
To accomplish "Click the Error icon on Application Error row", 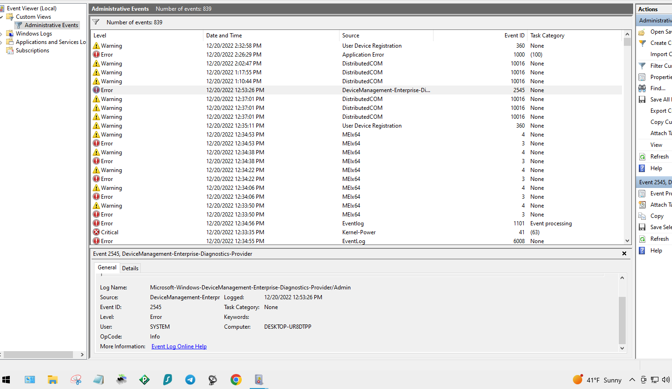I will click(x=96, y=55).
